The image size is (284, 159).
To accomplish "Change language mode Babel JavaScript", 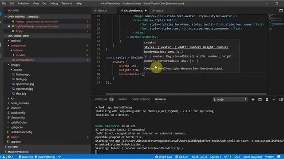I will pyautogui.click(x=252, y=157).
